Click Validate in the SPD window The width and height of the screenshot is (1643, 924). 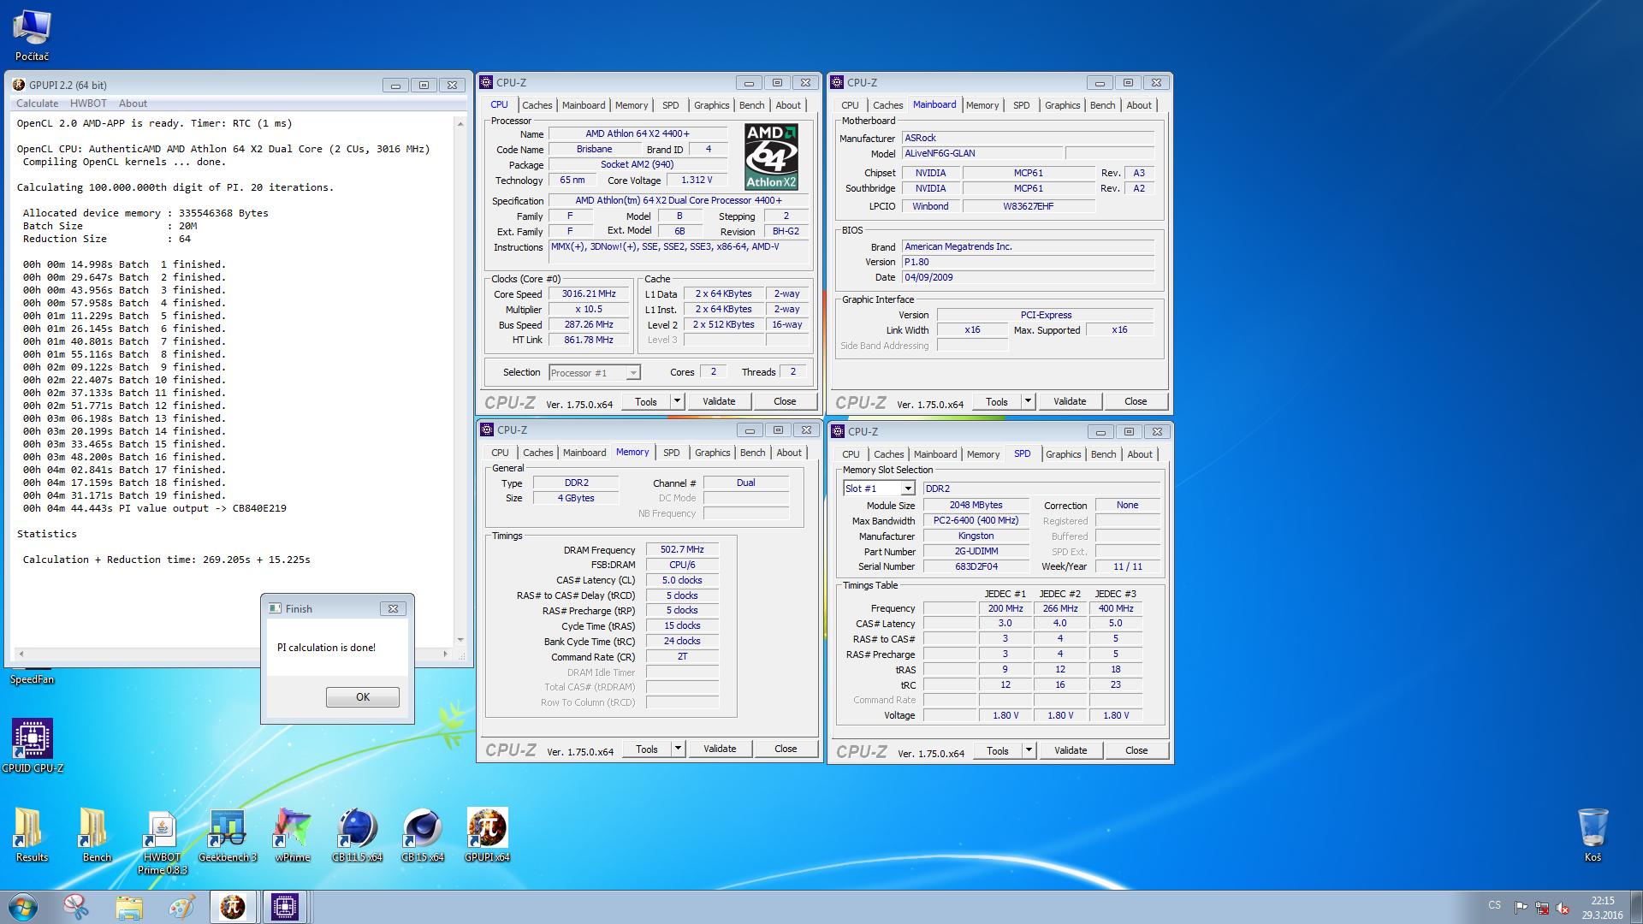(x=1071, y=750)
